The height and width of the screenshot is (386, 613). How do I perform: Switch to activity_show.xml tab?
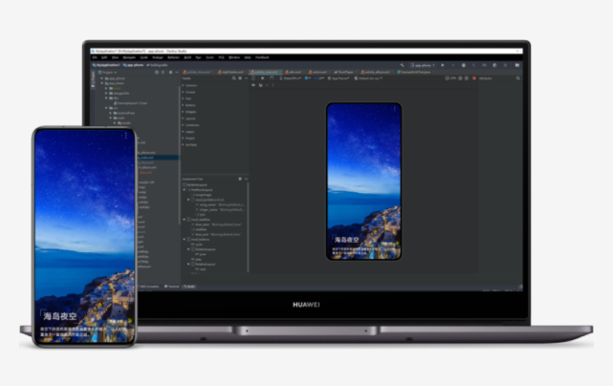[198, 72]
